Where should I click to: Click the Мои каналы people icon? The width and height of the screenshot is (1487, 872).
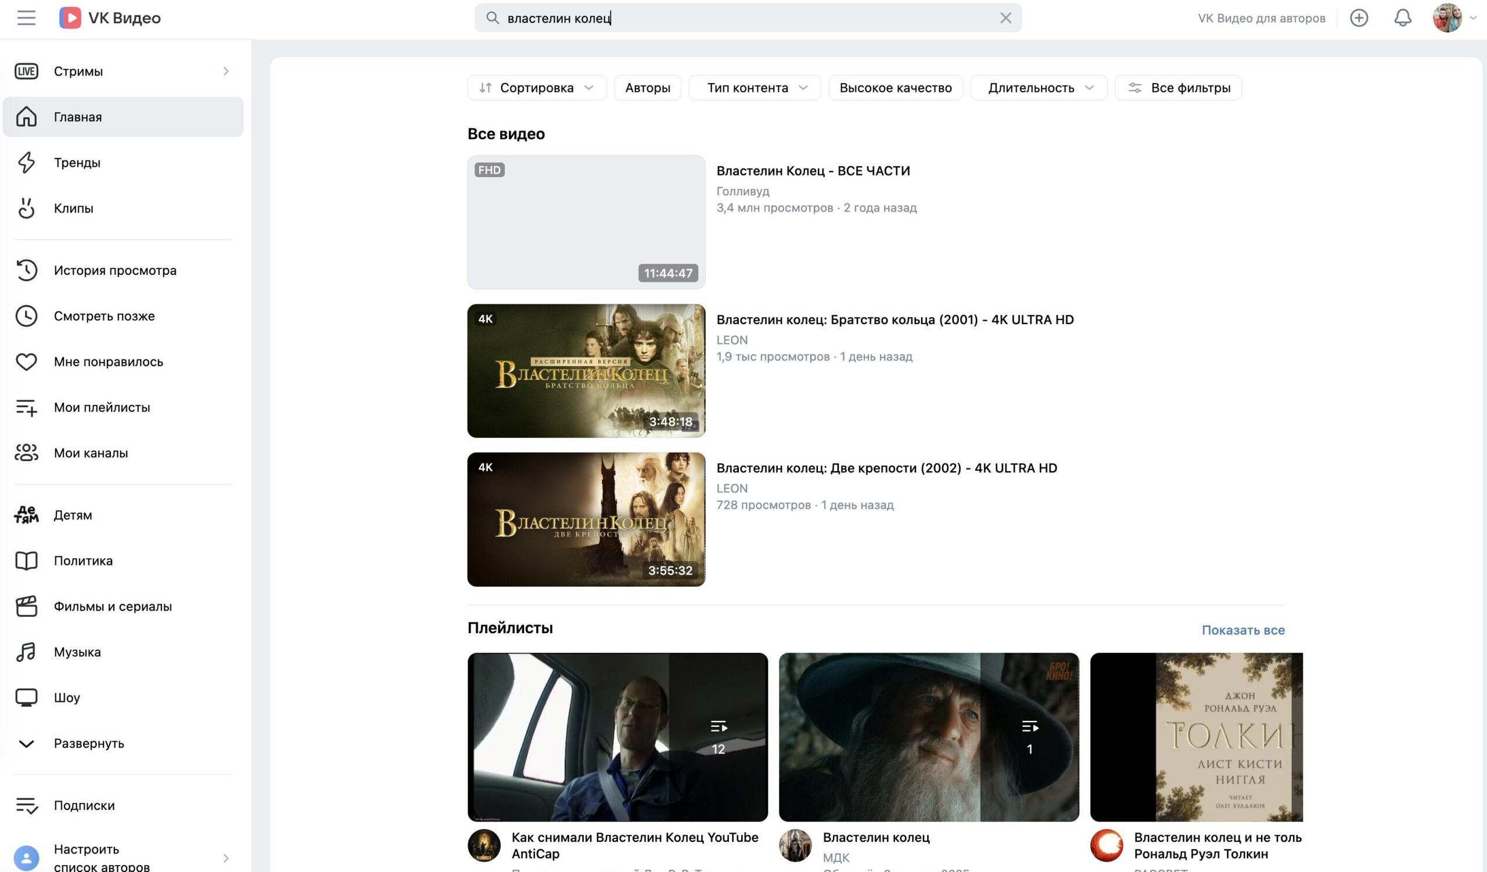(x=26, y=453)
